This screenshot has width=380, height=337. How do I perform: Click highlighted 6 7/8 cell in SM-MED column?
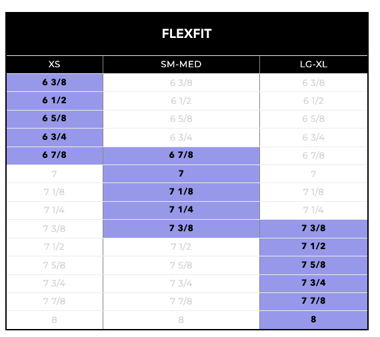point(181,156)
